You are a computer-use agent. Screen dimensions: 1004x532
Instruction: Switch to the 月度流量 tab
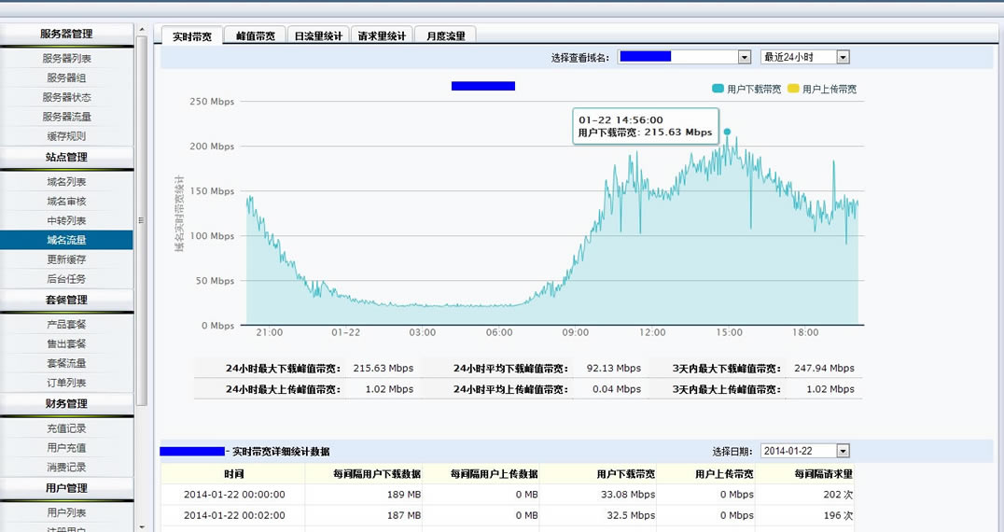coord(446,35)
